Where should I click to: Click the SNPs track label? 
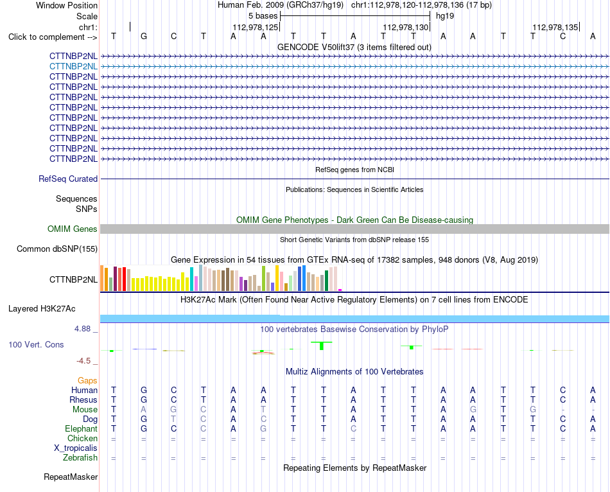[x=87, y=209]
